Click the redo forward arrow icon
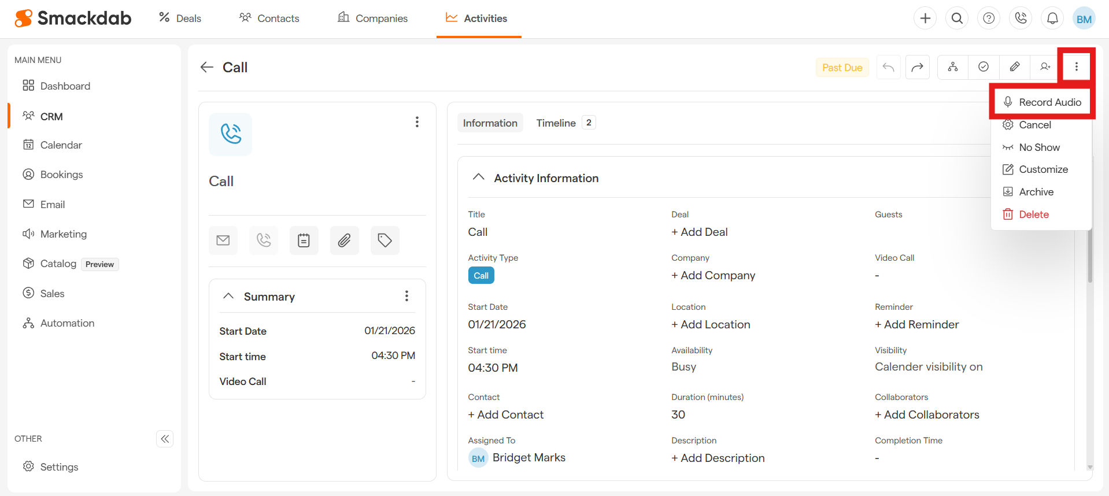The image size is (1109, 496). 917,68
